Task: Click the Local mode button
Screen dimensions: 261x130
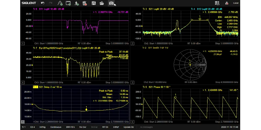Action: 236,3
